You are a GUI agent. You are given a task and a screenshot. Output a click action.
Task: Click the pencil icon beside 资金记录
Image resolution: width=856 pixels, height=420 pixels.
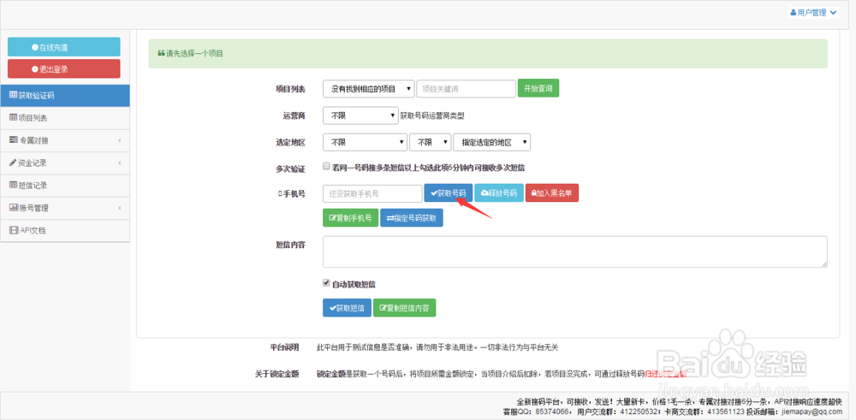coord(13,163)
